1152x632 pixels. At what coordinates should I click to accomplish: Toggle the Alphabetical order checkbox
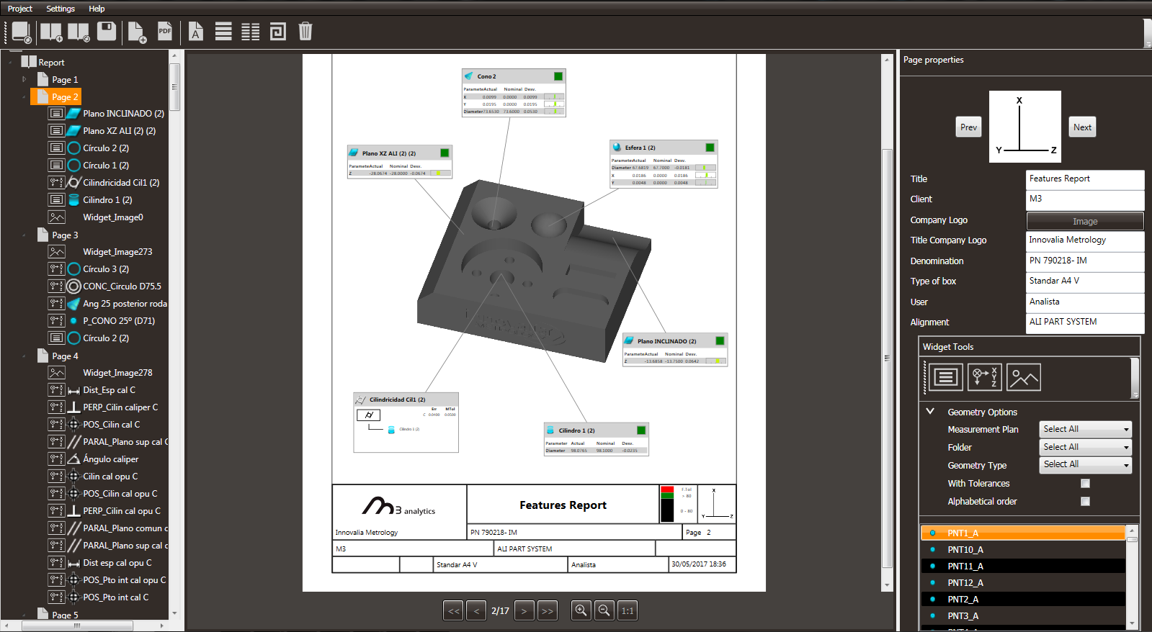tap(1085, 502)
